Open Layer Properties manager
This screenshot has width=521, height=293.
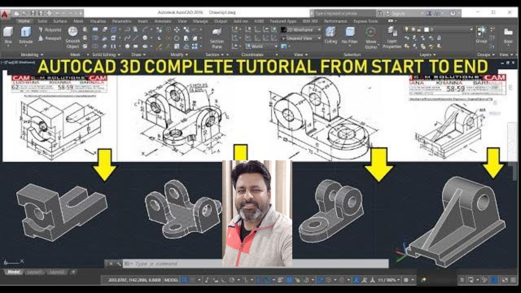pyautogui.click(x=392, y=37)
